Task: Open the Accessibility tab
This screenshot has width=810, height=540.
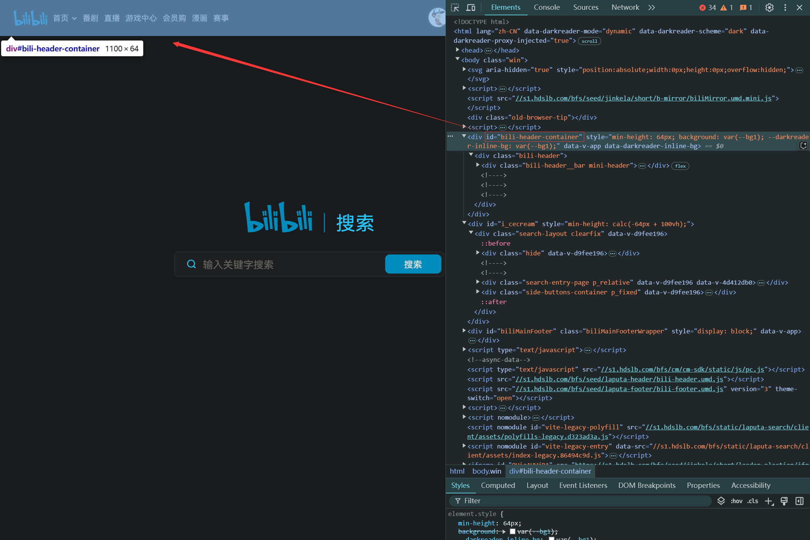Action: click(x=751, y=486)
